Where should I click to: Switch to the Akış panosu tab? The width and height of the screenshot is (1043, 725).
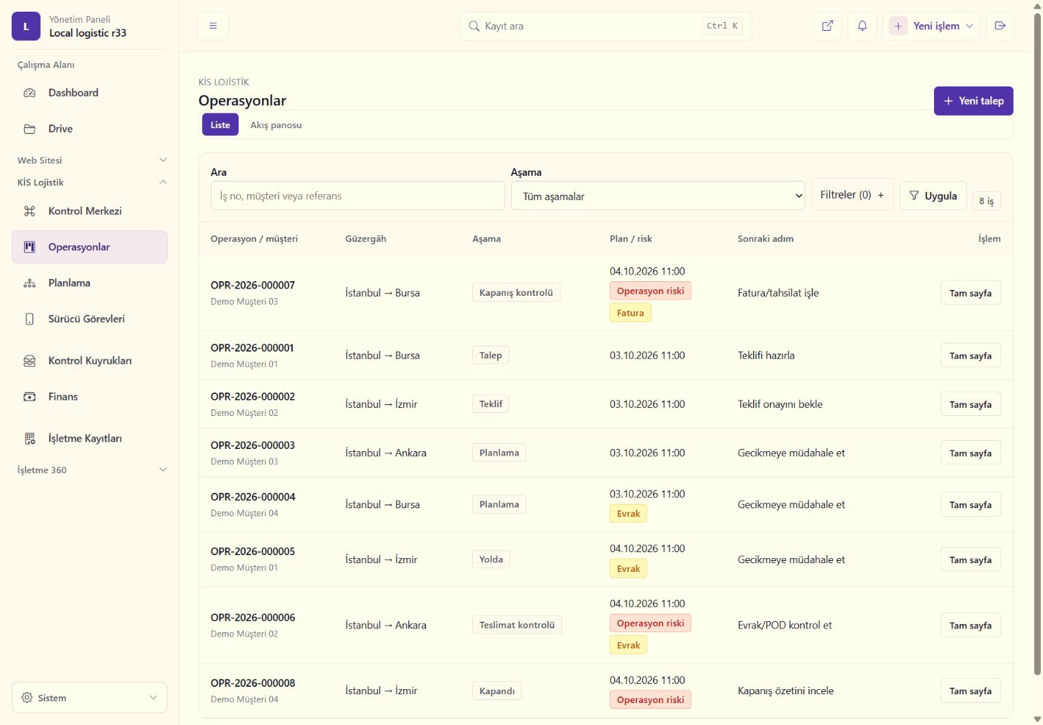(276, 125)
